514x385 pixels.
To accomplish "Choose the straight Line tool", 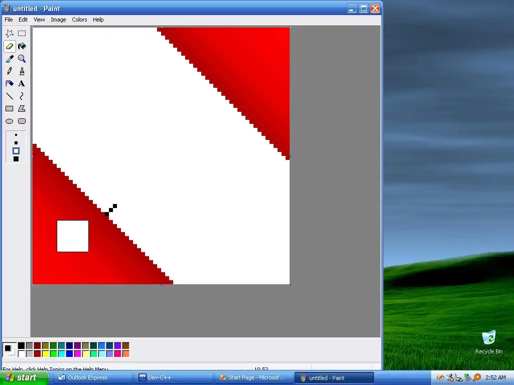I will 10,96.
